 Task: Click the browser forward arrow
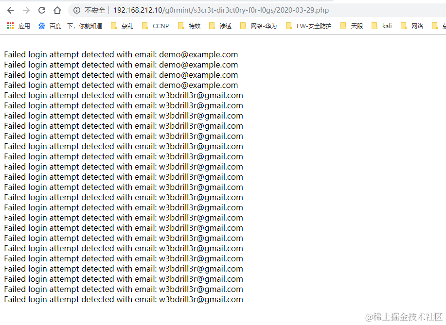(x=26, y=11)
